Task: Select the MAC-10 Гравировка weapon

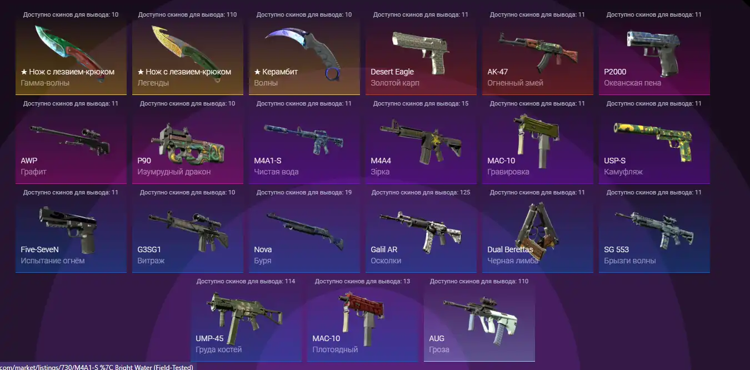Action: point(538,141)
